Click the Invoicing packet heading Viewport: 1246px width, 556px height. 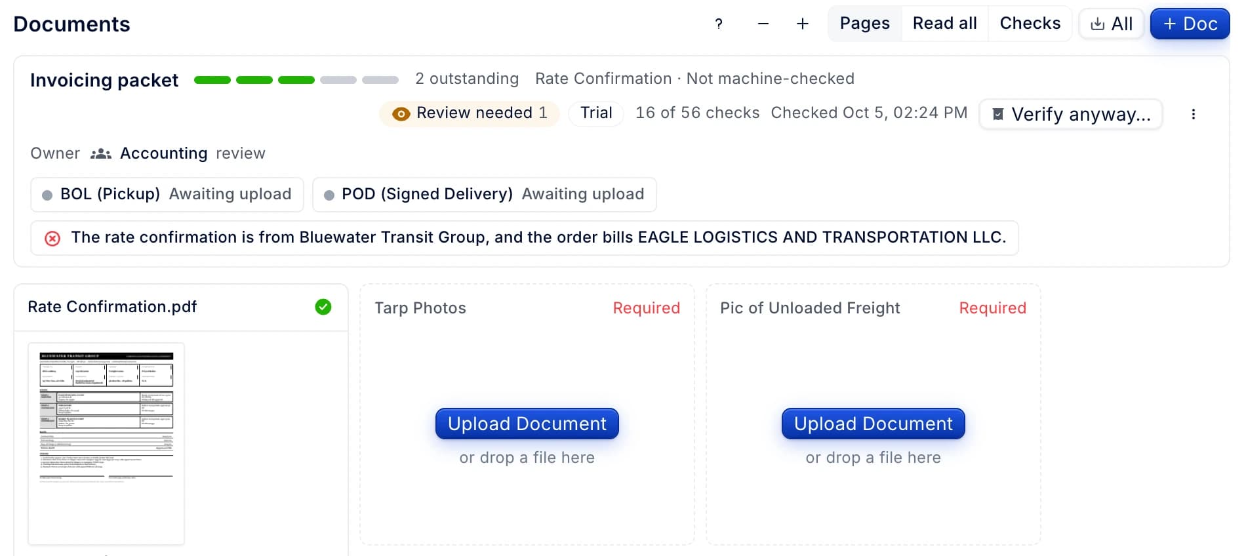point(104,80)
